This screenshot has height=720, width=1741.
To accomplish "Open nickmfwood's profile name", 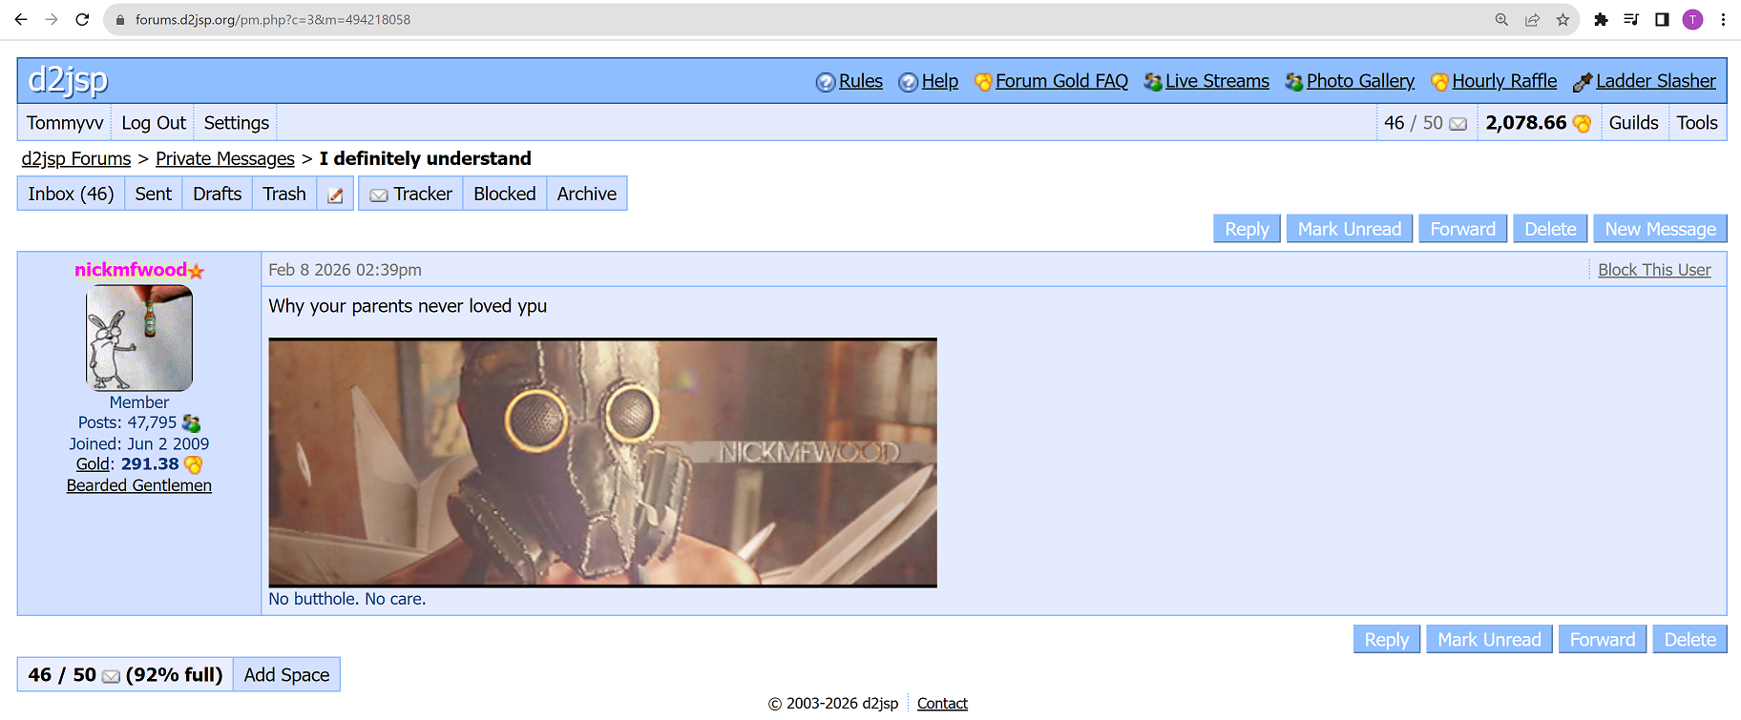I will point(131,270).
